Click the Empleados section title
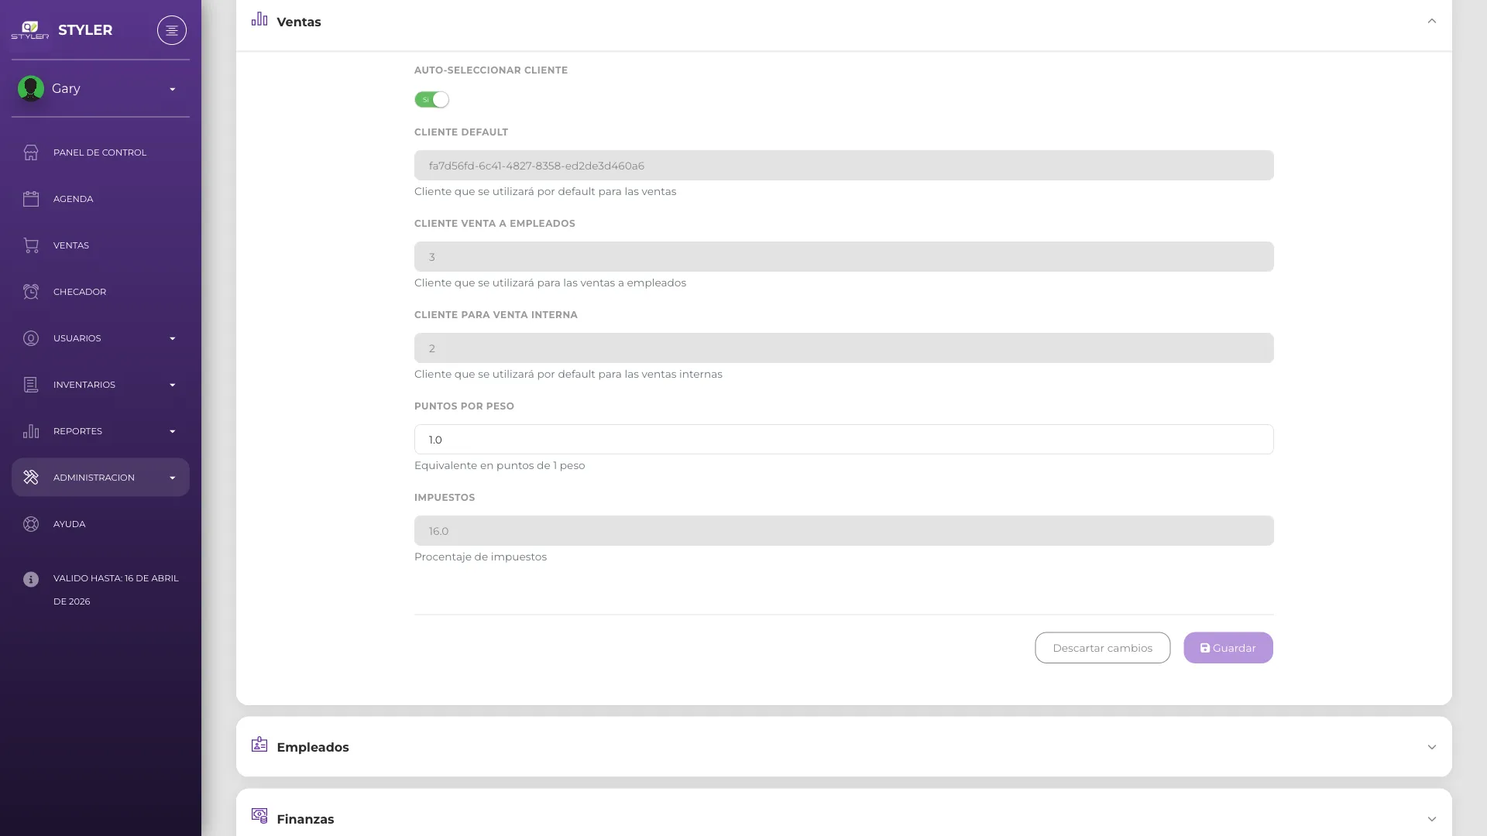1487x836 pixels. 313,747
